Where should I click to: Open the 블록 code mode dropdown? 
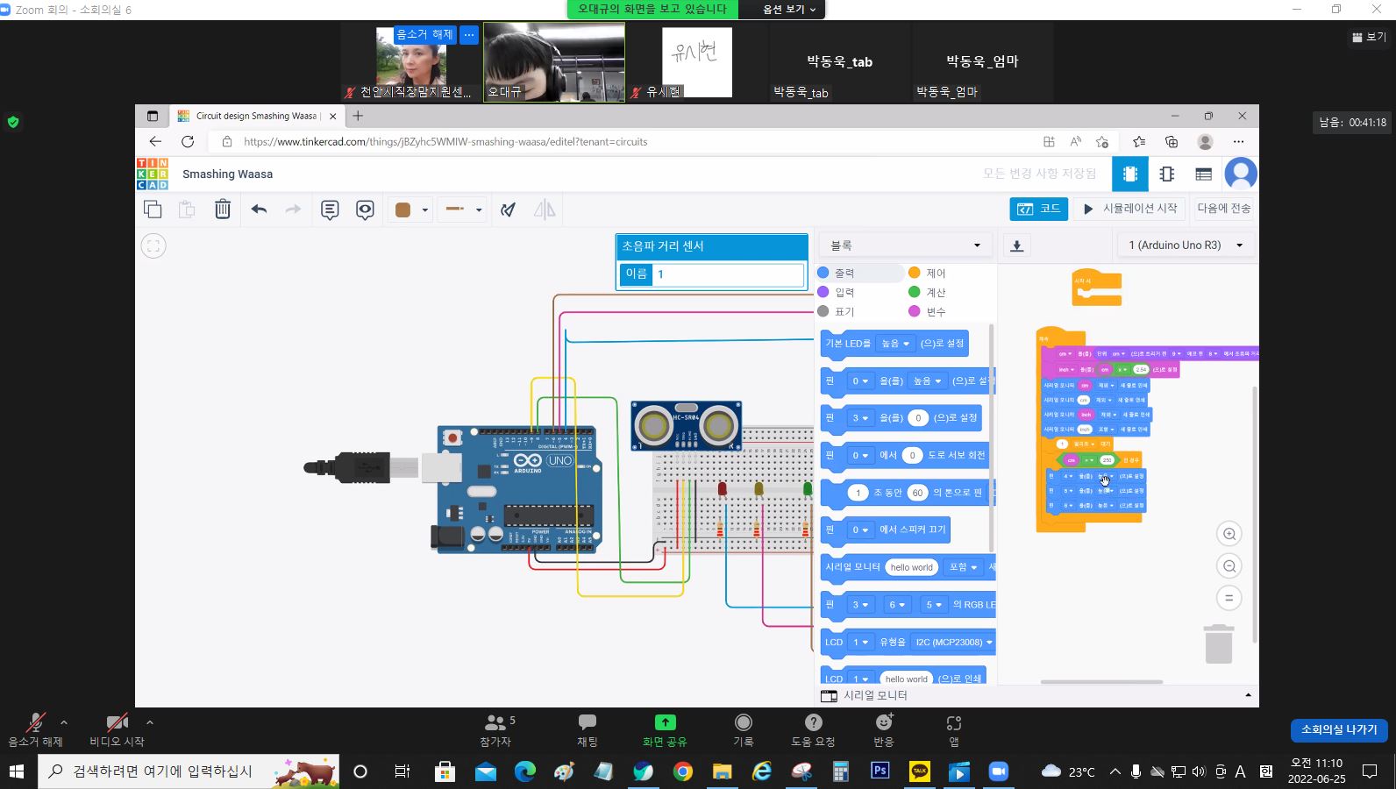(905, 245)
